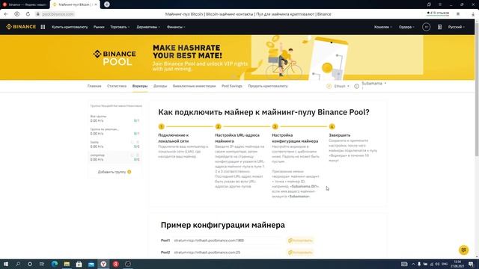Click the address bar pool.binance.com
The width and height of the screenshot is (479, 269).
point(58,14)
